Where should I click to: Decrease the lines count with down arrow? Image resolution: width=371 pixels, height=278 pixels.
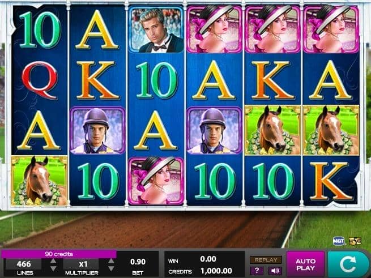(53, 268)
